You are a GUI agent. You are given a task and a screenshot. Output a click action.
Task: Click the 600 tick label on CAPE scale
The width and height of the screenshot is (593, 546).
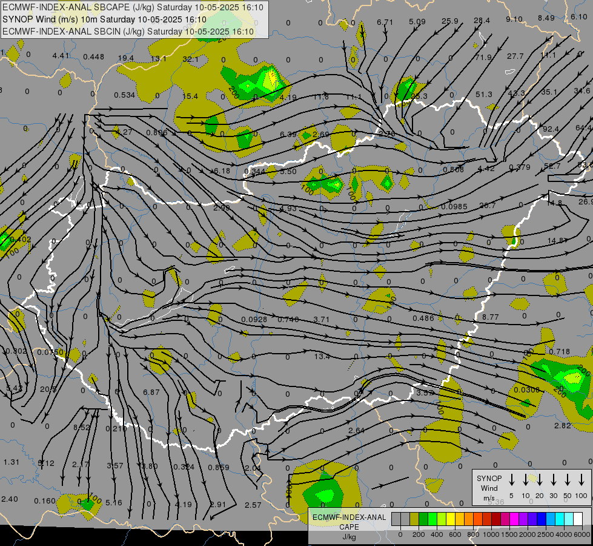click(x=455, y=534)
